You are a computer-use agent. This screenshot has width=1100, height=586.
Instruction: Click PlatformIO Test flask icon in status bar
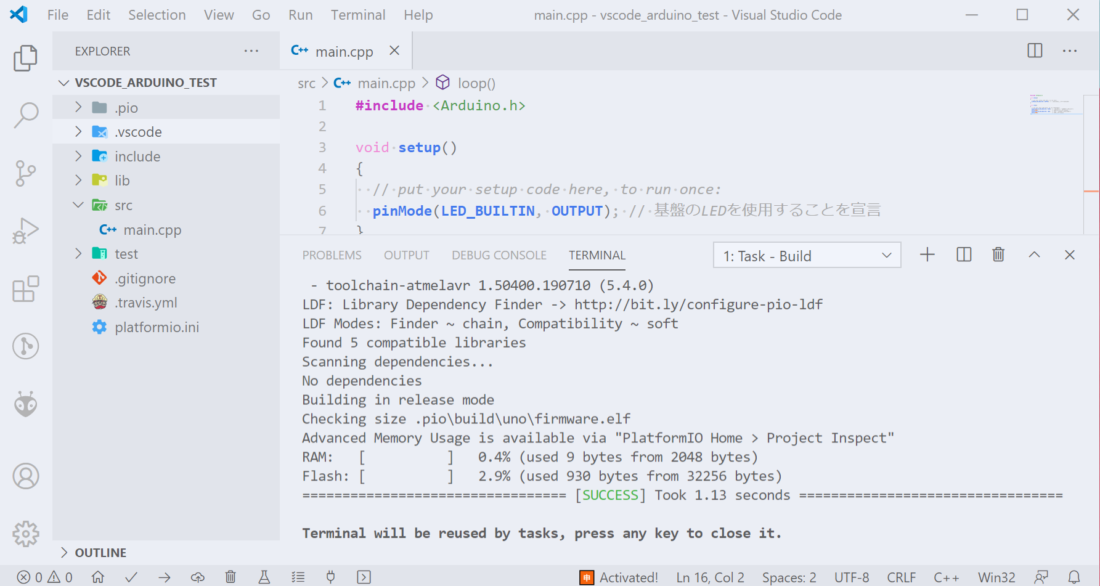pyautogui.click(x=264, y=577)
